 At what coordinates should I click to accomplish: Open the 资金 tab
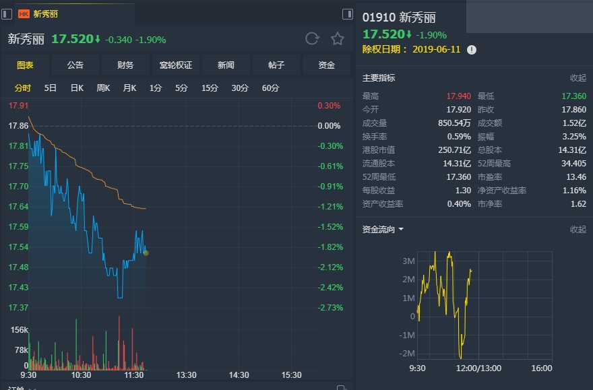[326, 65]
